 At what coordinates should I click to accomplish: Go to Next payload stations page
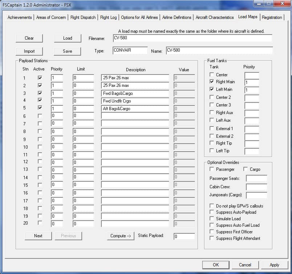(x=38, y=236)
